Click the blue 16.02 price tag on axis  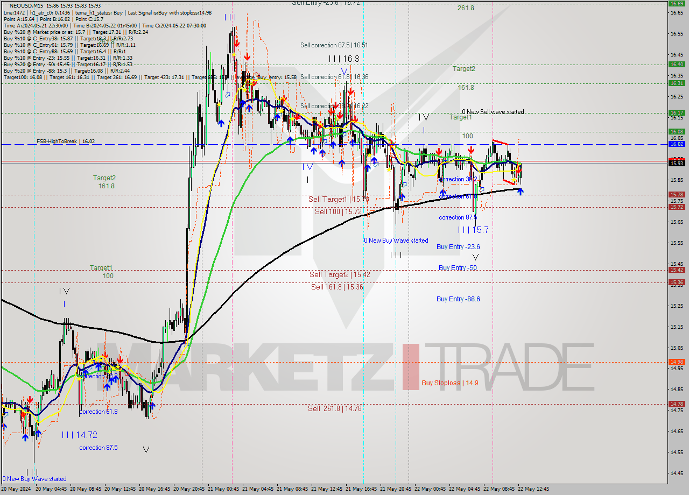point(676,144)
